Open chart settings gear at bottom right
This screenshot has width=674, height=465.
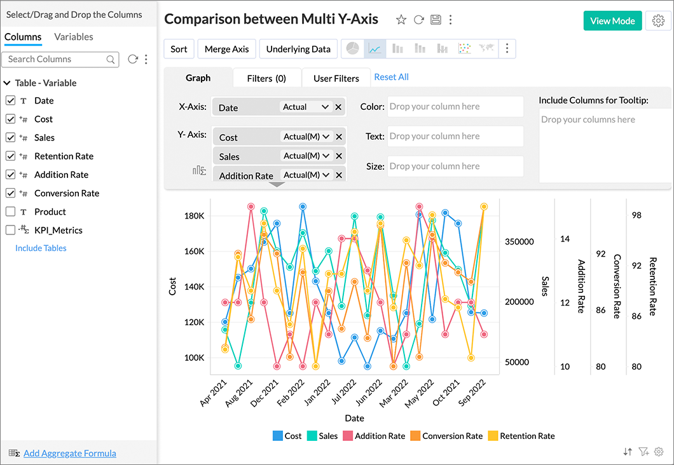tap(659, 452)
